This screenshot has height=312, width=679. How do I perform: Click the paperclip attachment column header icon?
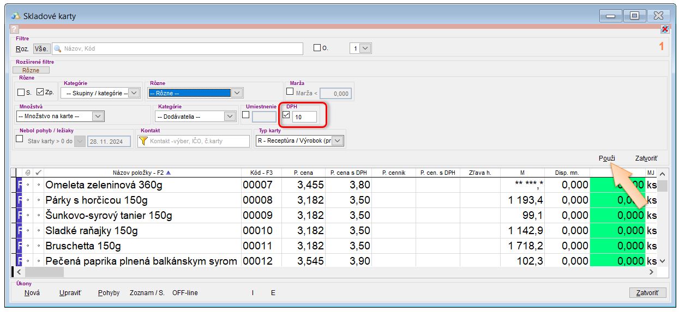pyautogui.click(x=28, y=173)
